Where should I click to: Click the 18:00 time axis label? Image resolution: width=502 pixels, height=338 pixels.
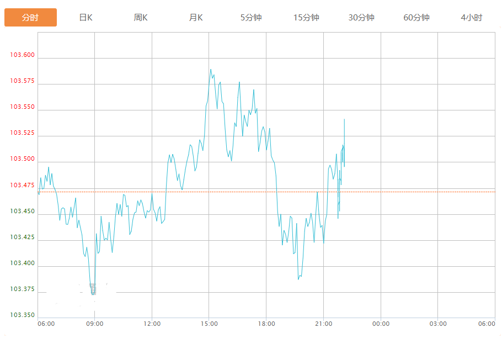266,324
